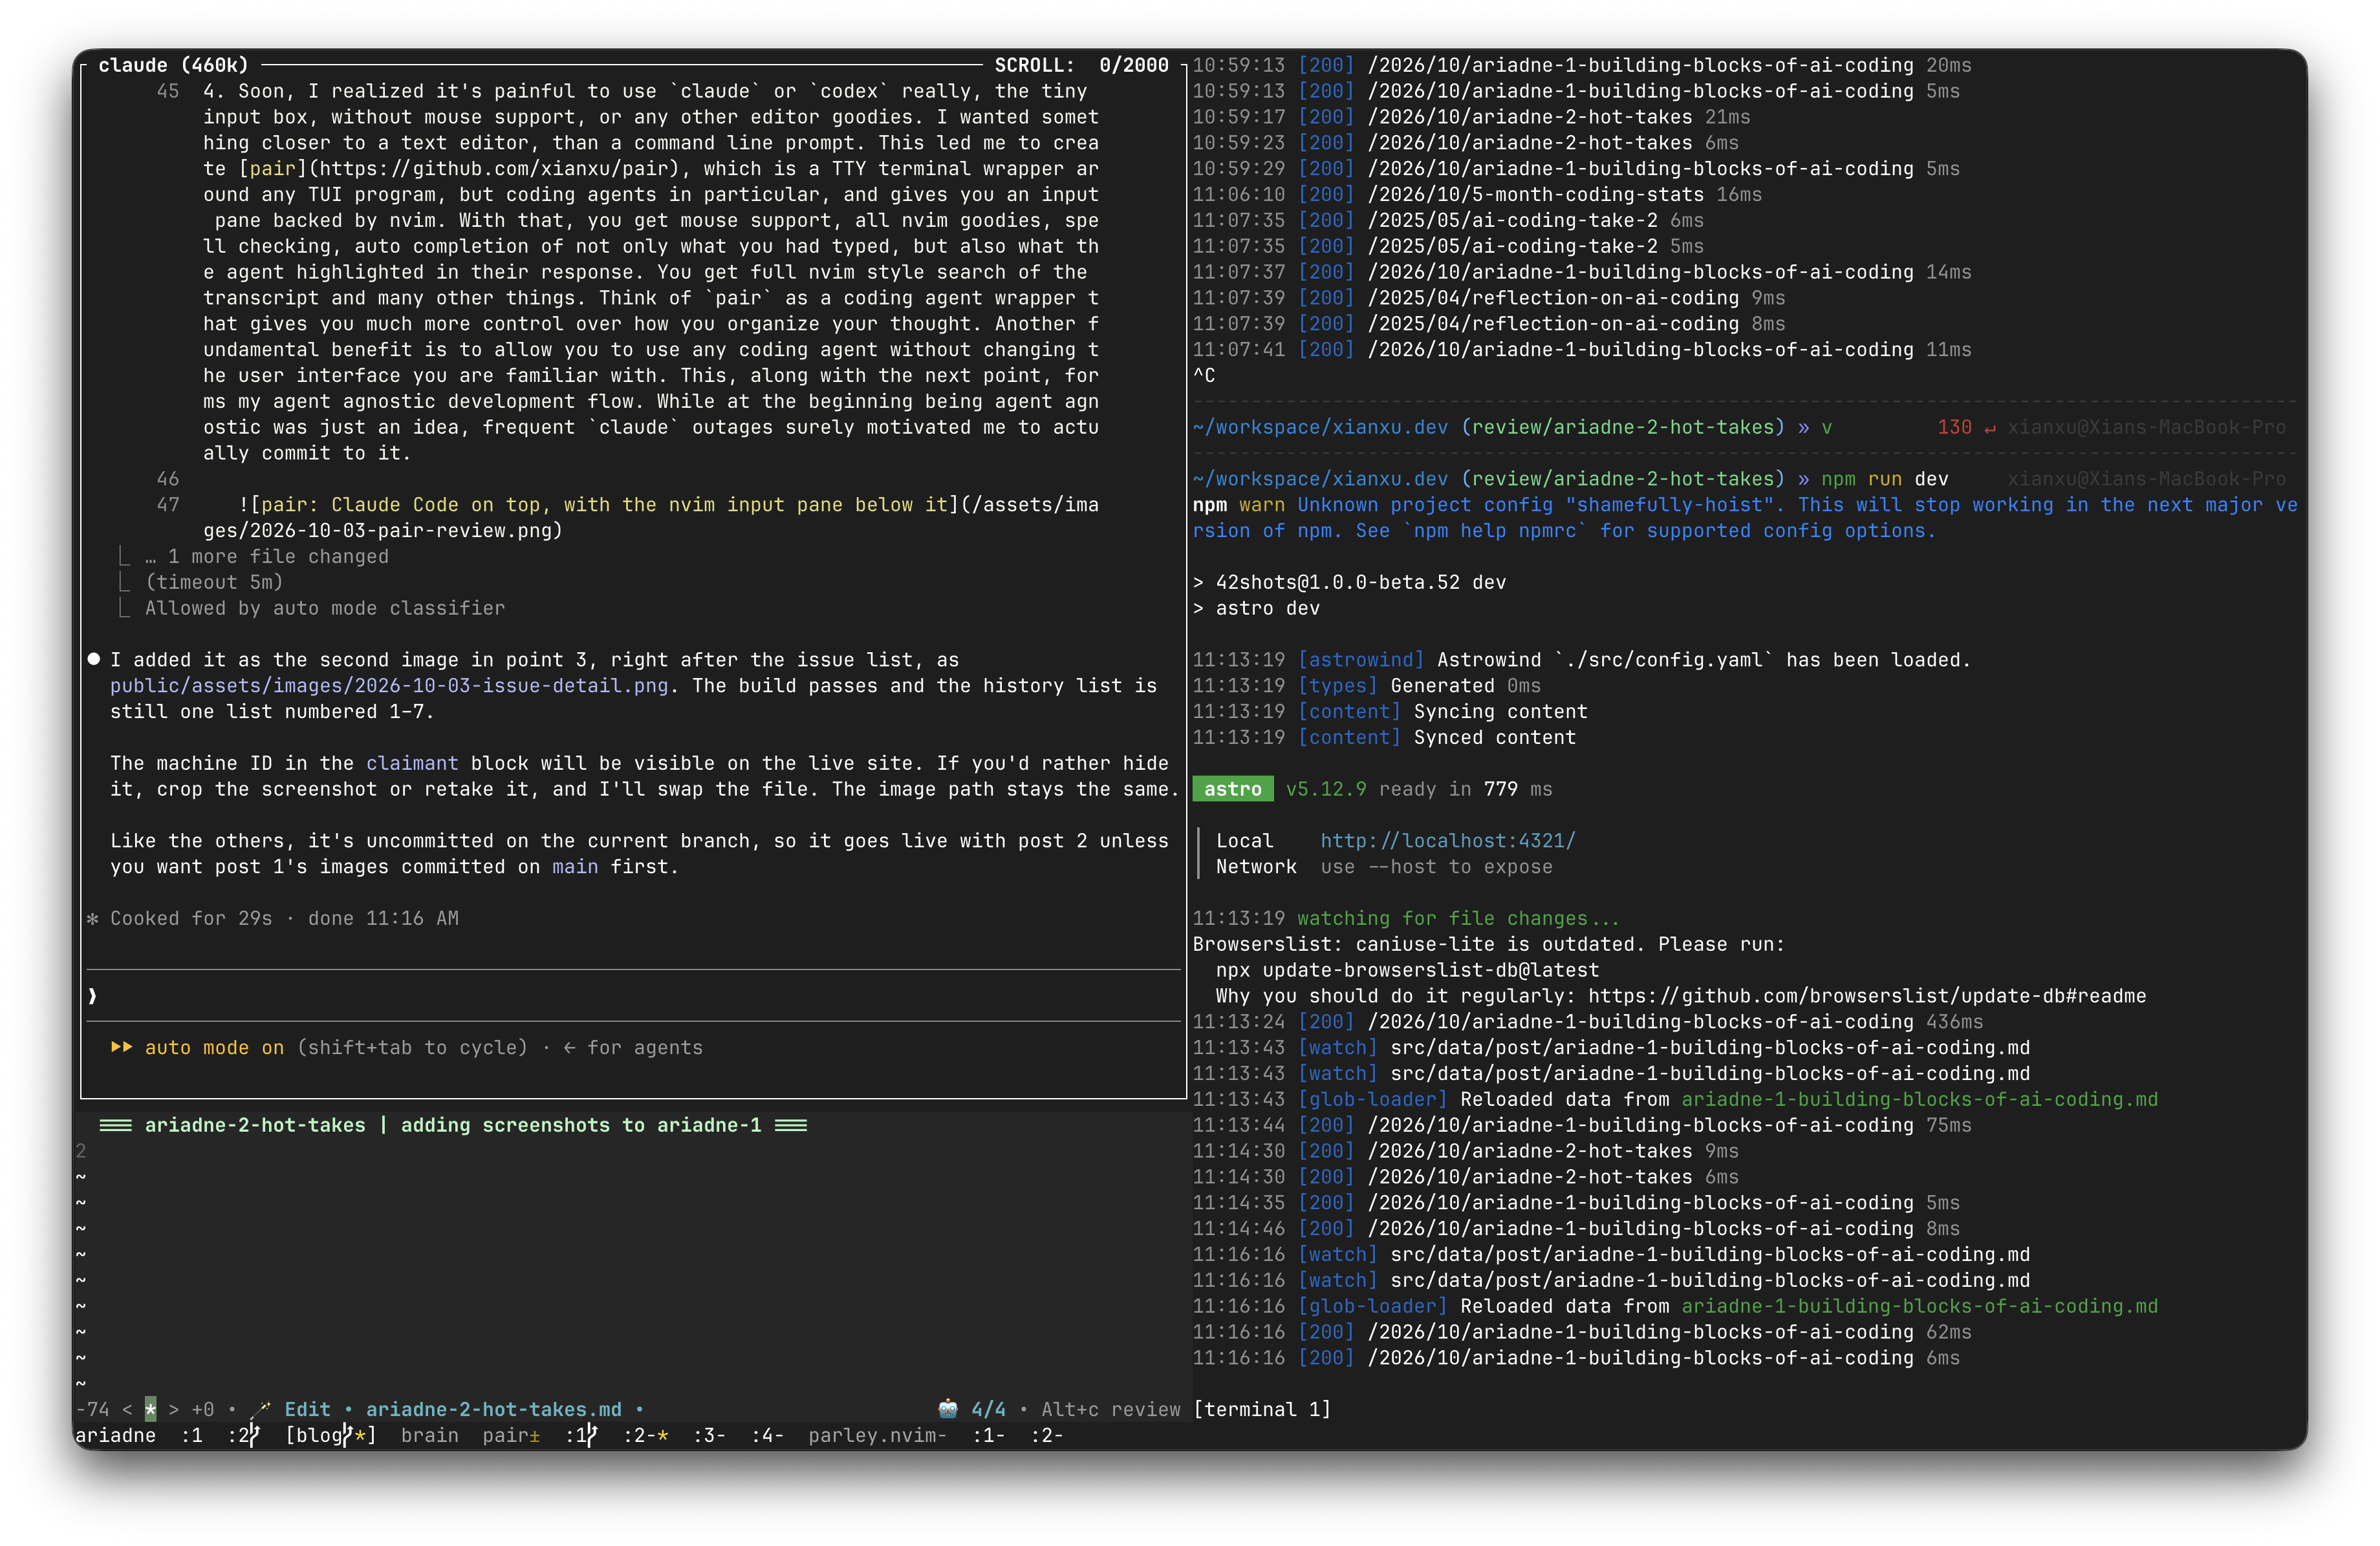Viewport: 2380px width, 1546px height.
Task: Click the '42shots@1.0.0-beta.52 dev' line
Action: [1349, 582]
